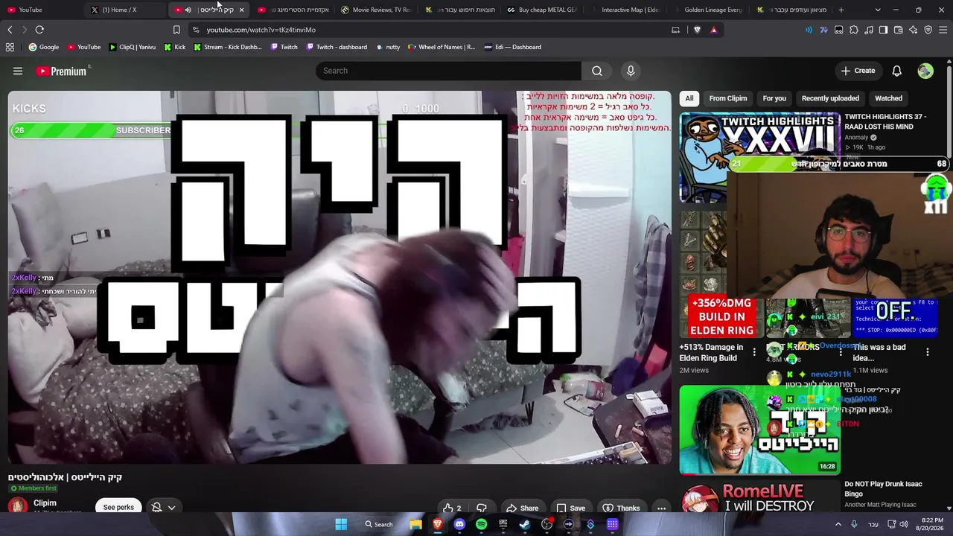953x536 pixels.
Task: Like the video with 2 likes
Action: pyautogui.click(x=452, y=508)
